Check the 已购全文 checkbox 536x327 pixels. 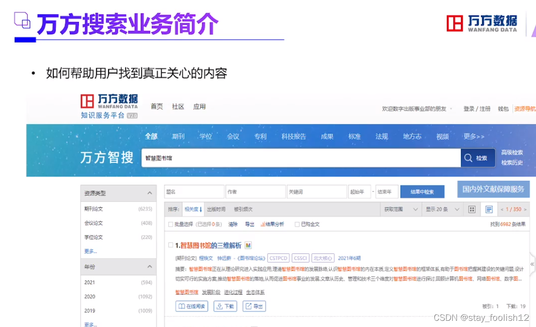click(x=297, y=224)
